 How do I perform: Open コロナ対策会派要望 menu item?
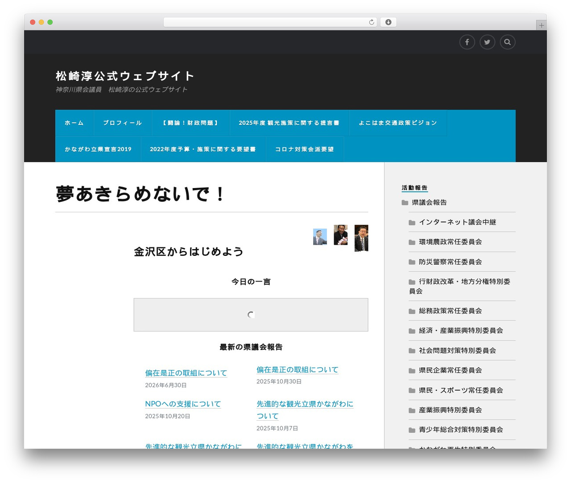(x=305, y=149)
